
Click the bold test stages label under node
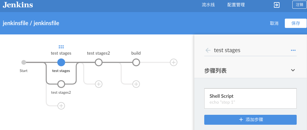click(x=61, y=71)
